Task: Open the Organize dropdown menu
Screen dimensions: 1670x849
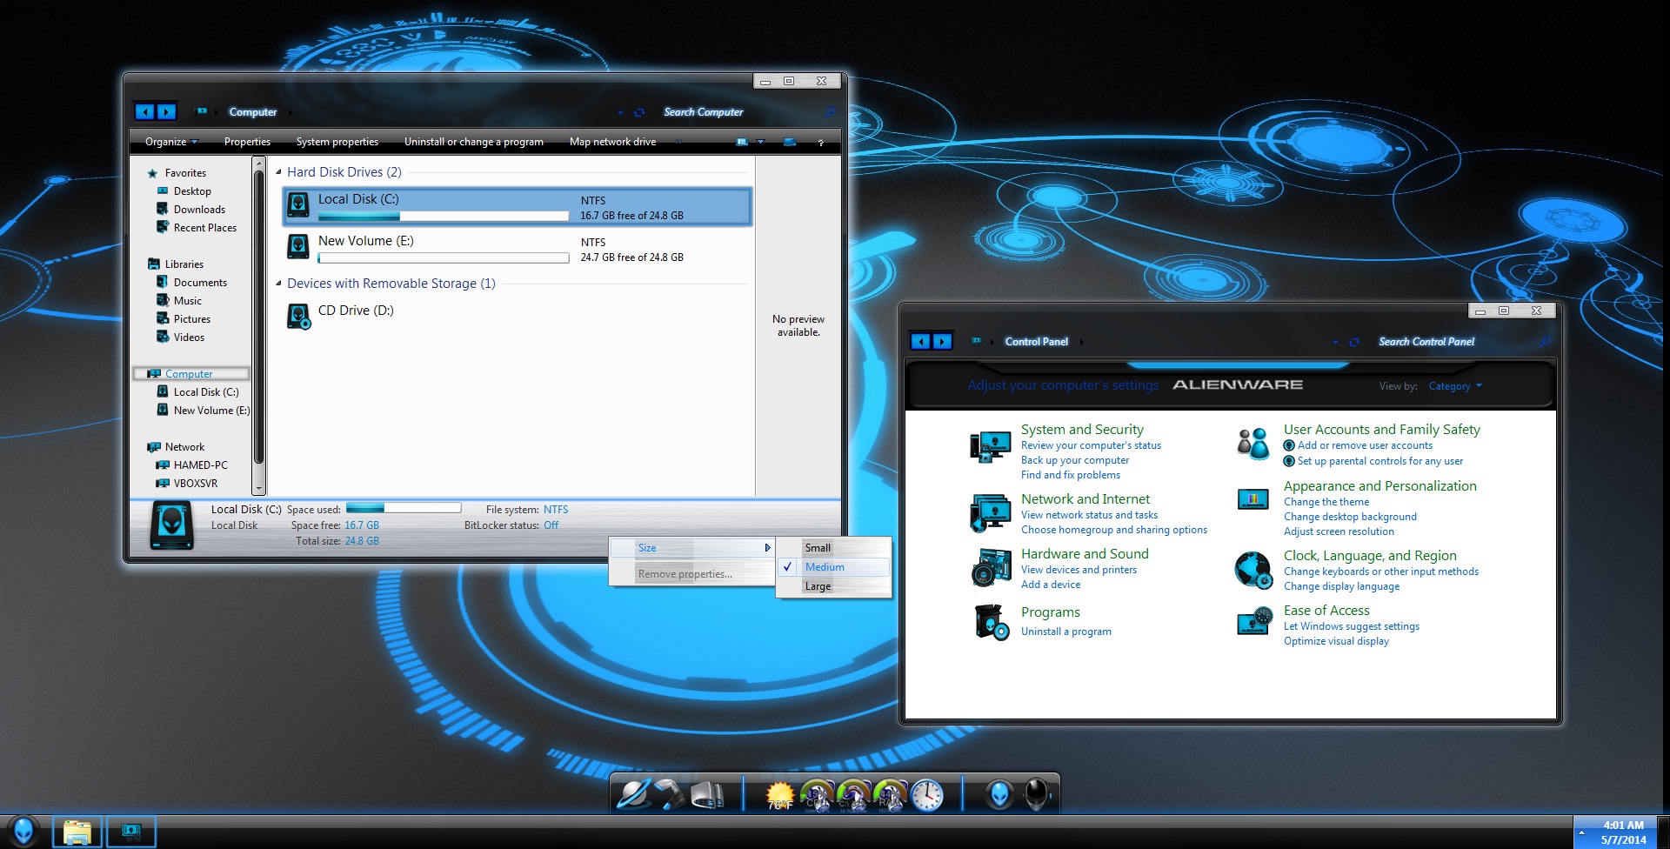Action: [x=171, y=142]
